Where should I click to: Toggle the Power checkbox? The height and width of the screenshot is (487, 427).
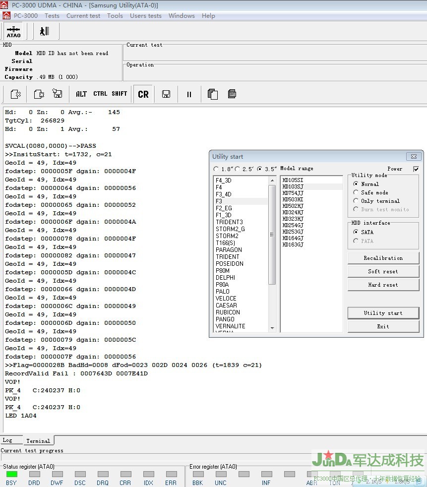pyautogui.click(x=416, y=169)
